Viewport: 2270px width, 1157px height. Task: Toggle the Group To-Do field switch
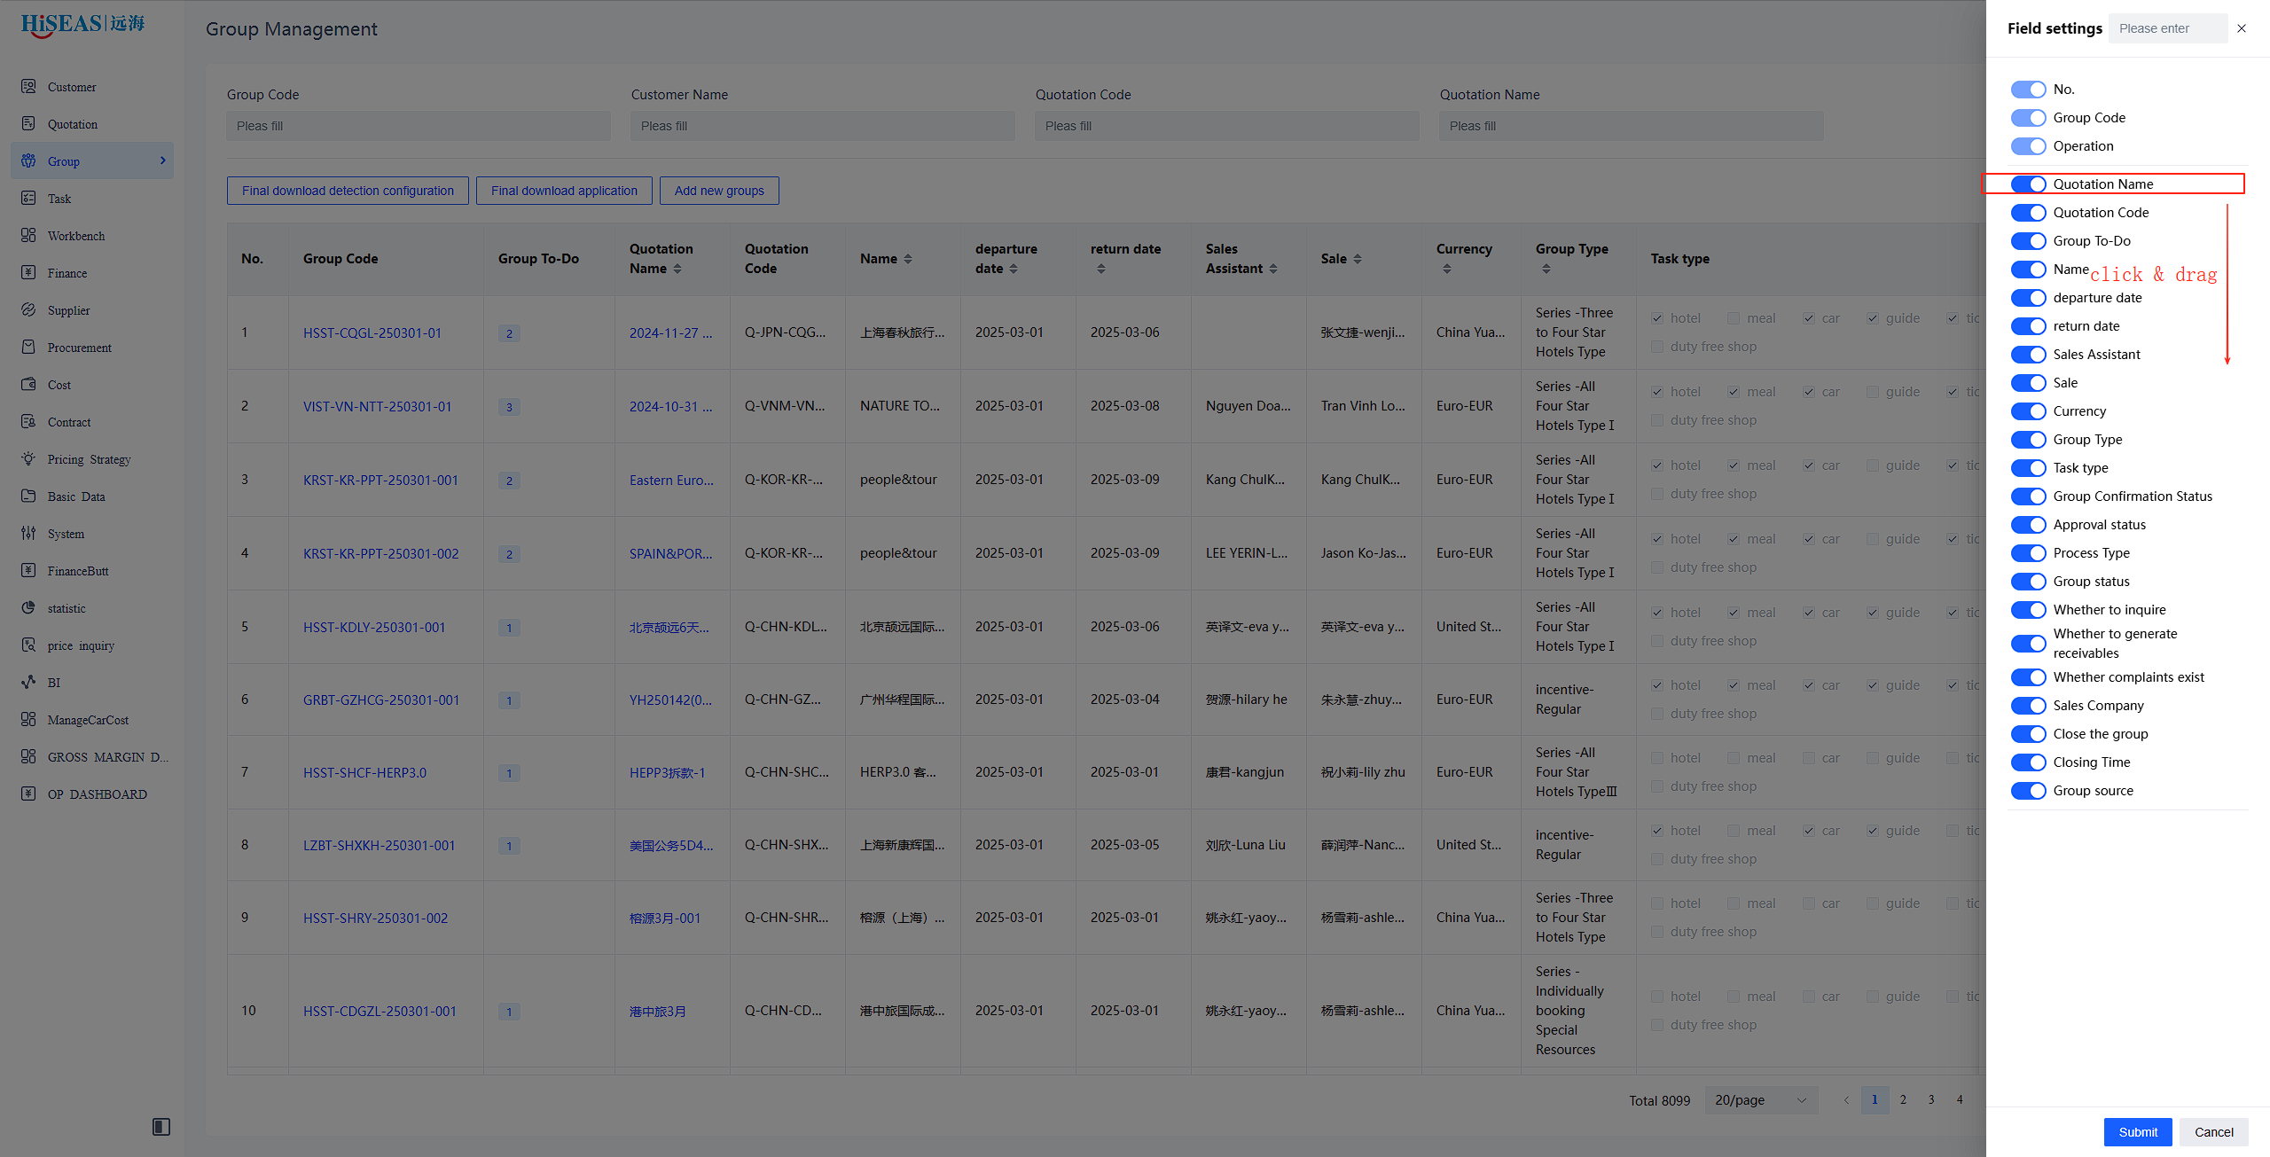click(2028, 240)
